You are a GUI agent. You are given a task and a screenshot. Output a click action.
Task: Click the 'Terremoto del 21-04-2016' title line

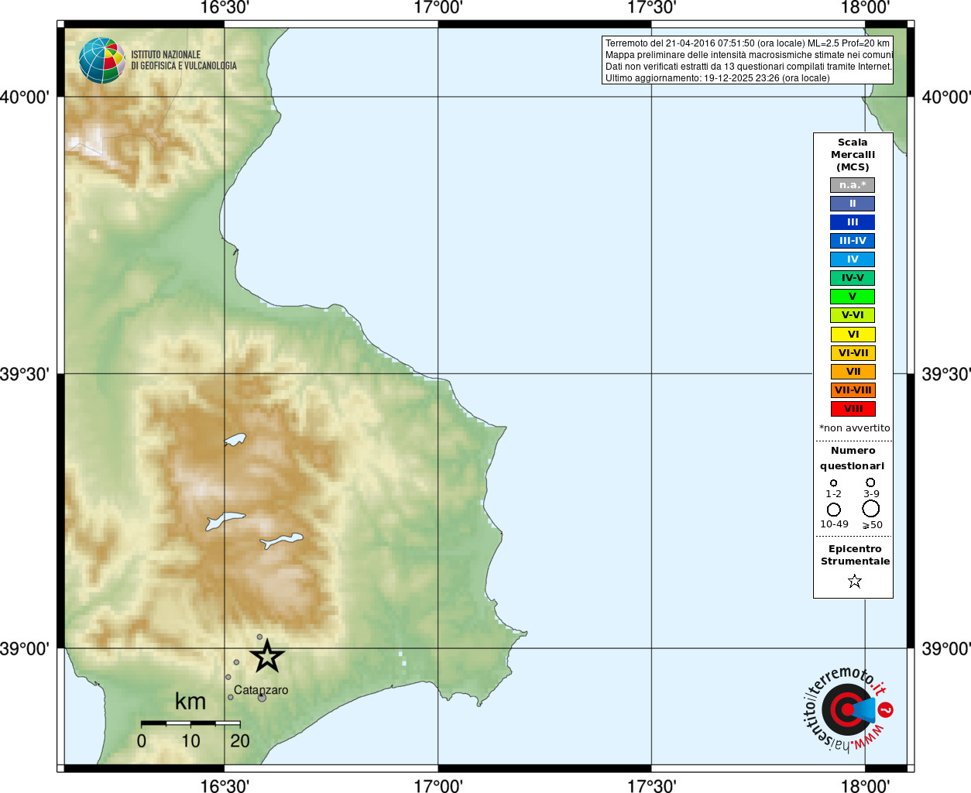747,43
